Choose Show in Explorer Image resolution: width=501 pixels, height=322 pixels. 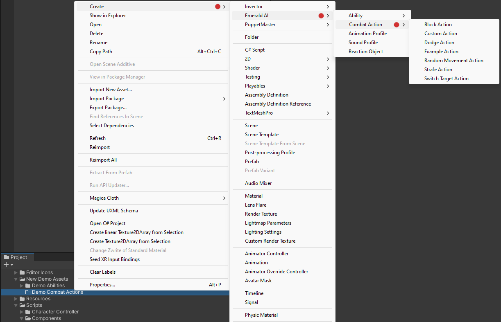click(x=152, y=16)
